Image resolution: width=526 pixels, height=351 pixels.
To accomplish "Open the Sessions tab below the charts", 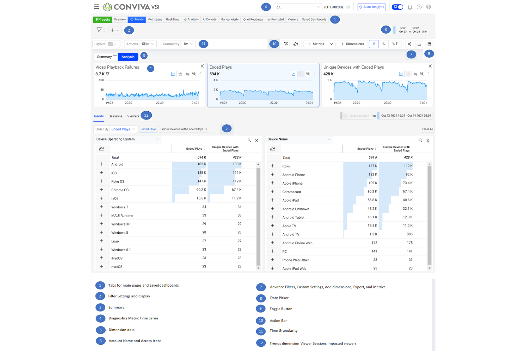I will pyautogui.click(x=115, y=116).
